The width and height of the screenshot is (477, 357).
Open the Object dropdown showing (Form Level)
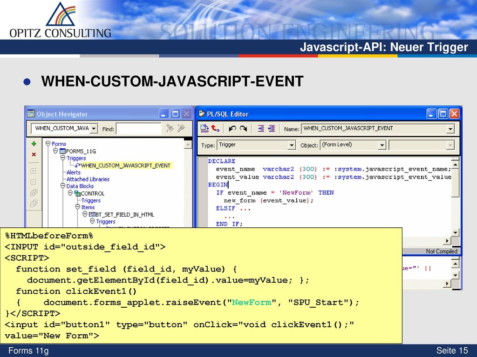(x=382, y=145)
